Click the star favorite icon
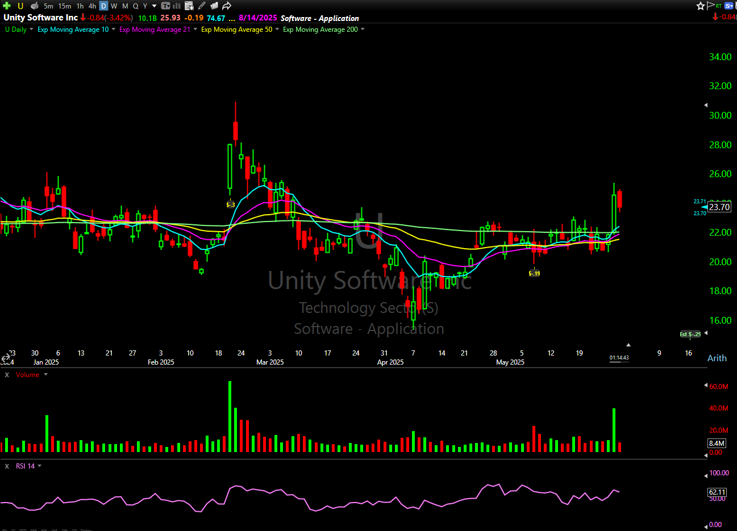This screenshot has height=531, width=737. pyautogui.click(x=701, y=6)
